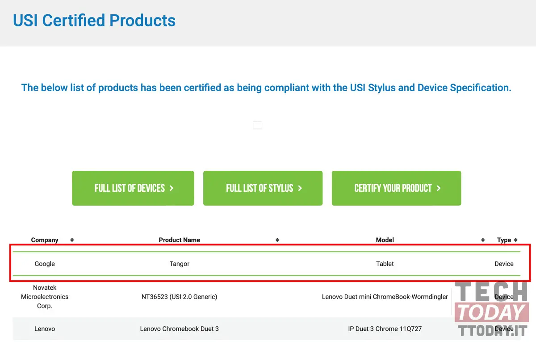Click the blue USI compliance statement text

point(266,88)
